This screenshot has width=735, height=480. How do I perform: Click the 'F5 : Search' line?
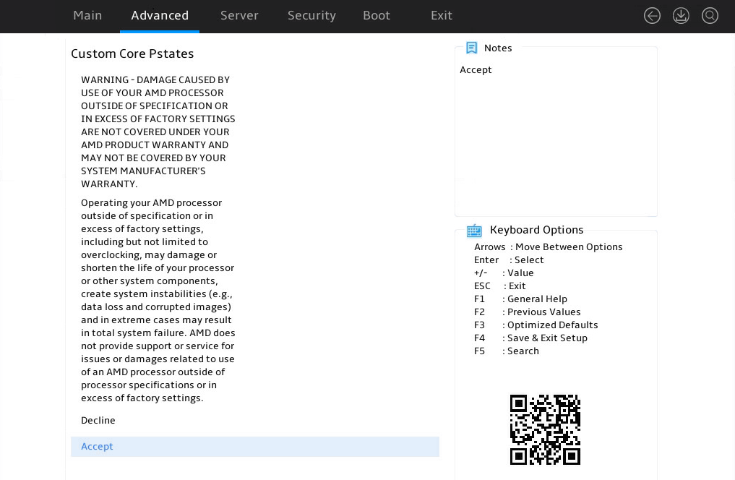506,351
